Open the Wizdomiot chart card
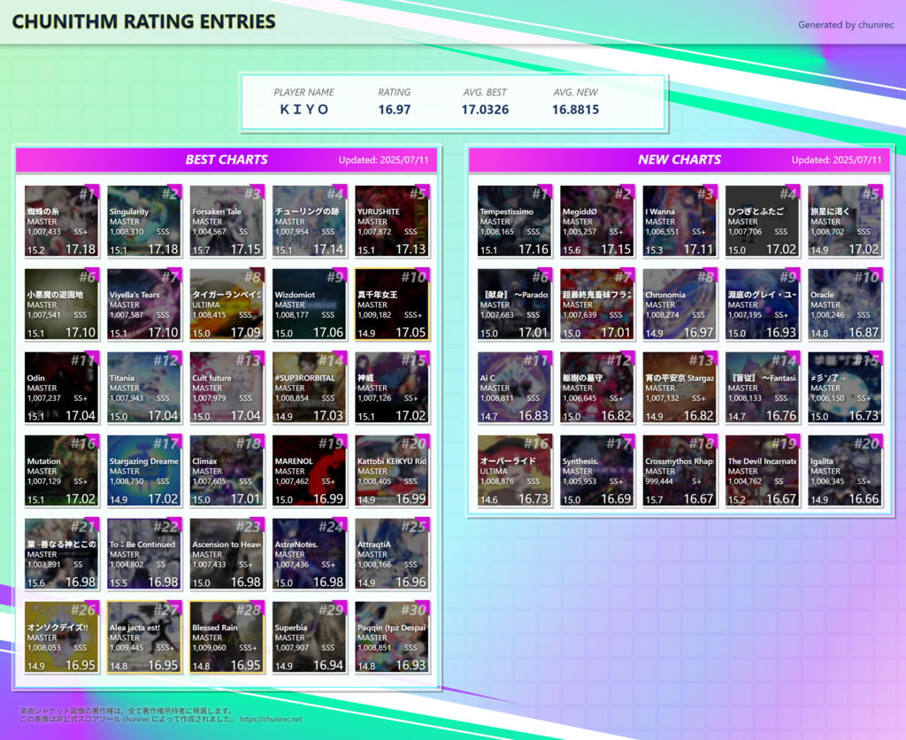The image size is (906, 740). 308,304
